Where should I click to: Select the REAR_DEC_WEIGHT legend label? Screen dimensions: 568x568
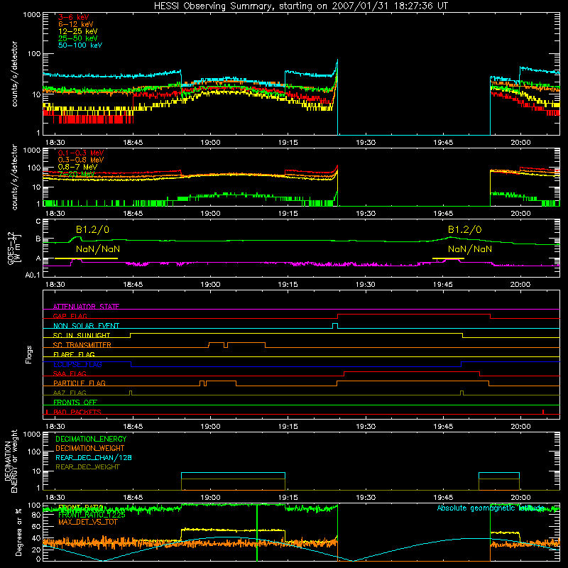click(x=87, y=467)
